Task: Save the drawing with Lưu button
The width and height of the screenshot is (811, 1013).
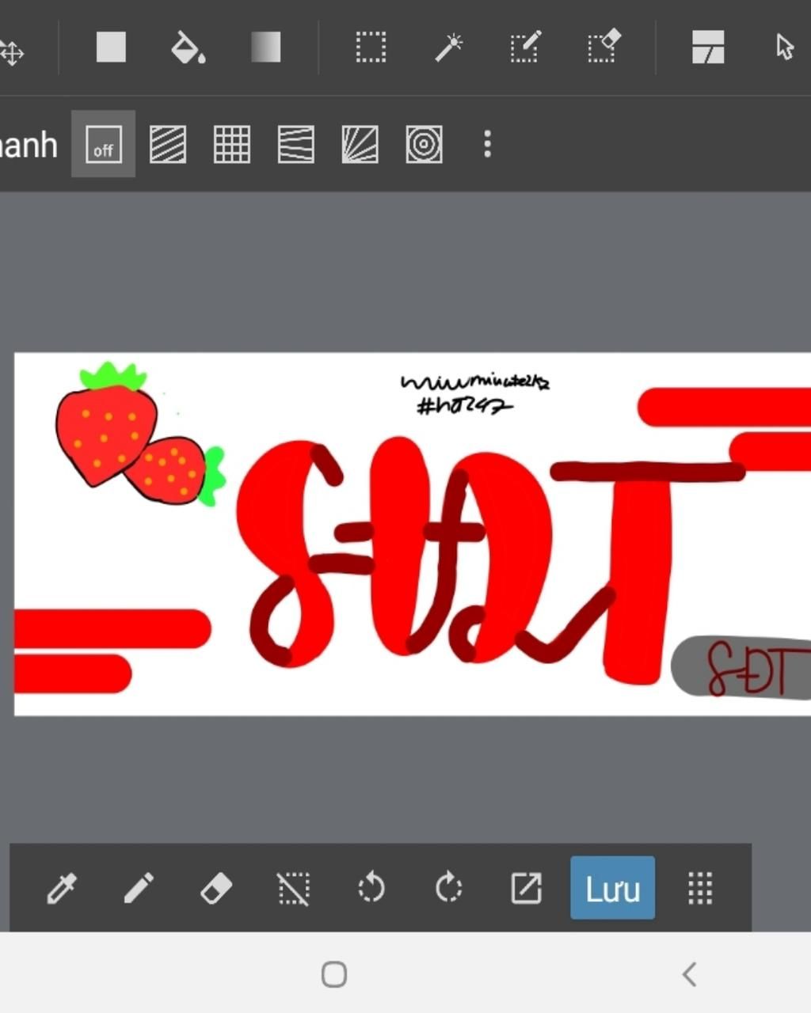Action: pos(613,888)
